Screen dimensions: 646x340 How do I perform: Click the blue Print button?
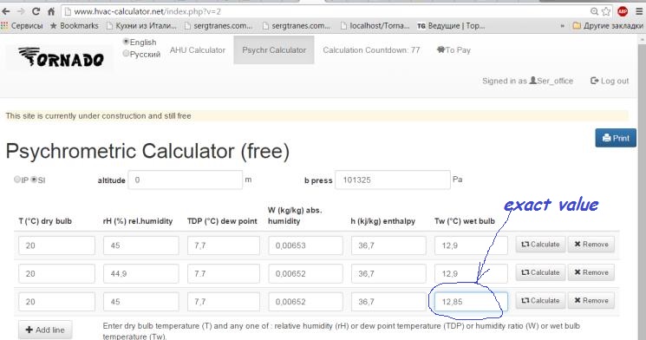click(616, 138)
